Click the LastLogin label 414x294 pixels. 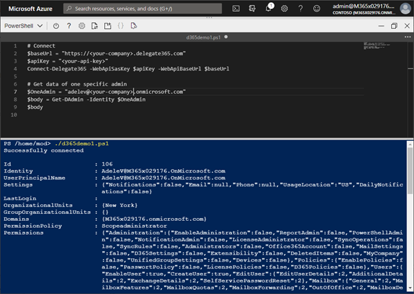tap(20, 198)
